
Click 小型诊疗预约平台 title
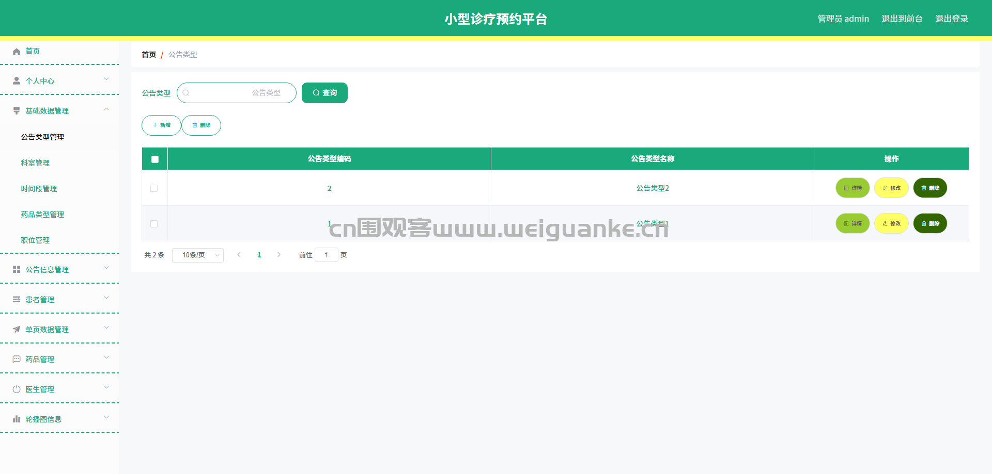point(495,19)
